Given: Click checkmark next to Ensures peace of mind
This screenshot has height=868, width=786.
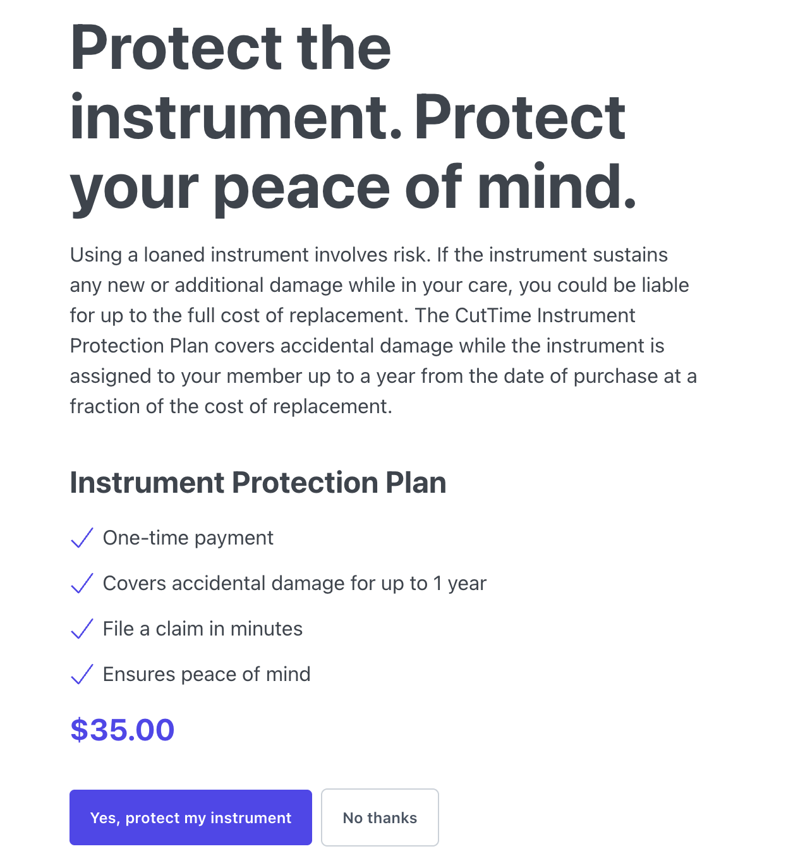Looking at the screenshot, I should pyautogui.click(x=82, y=675).
